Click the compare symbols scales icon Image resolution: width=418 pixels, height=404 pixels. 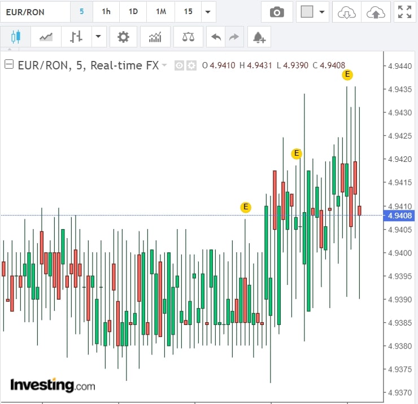click(188, 37)
